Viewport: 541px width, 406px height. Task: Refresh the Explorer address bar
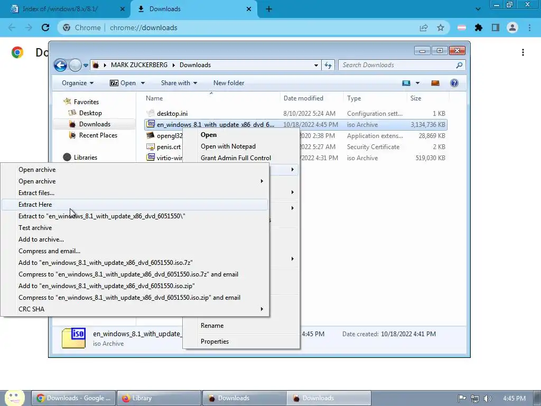pyautogui.click(x=328, y=65)
